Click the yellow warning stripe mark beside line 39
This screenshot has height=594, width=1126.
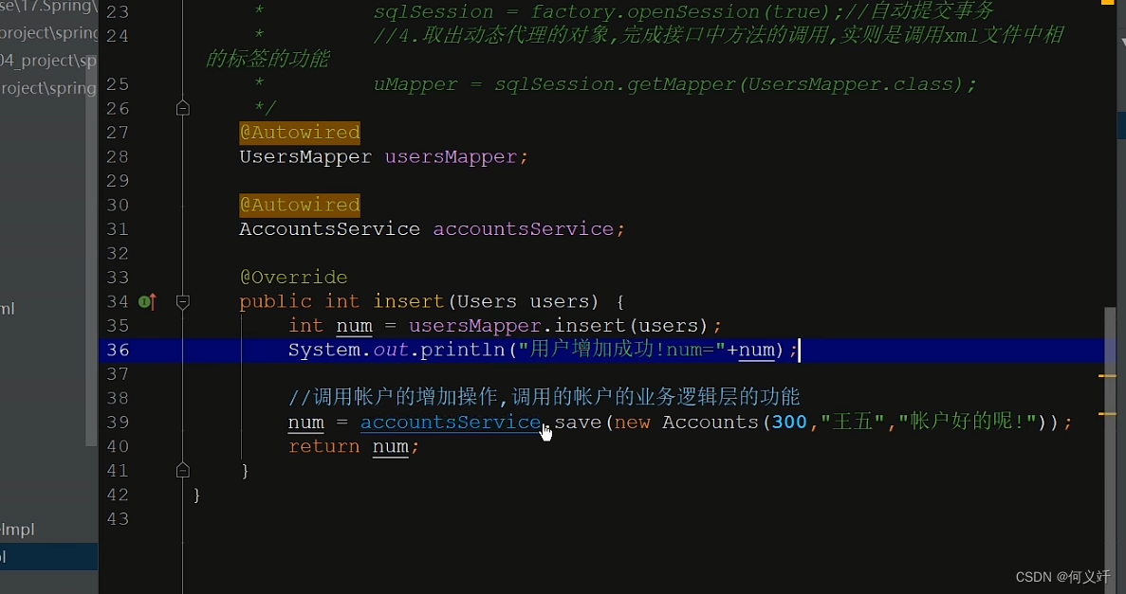(1107, 414)
